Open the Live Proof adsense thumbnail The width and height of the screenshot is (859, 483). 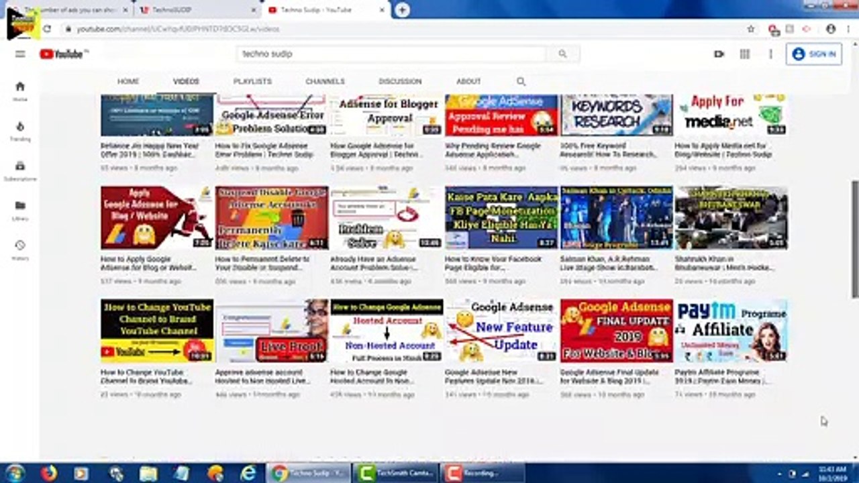coord(272,331)
